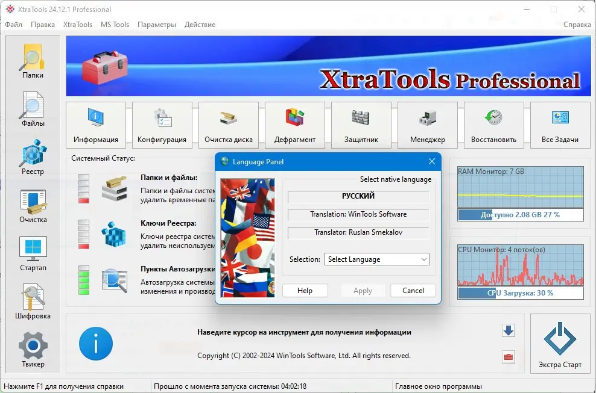Image resolution: width=596 pixels, height=393 pixels.
Task: Open the Папки folder scanner tool
Action: pos(33,61)
